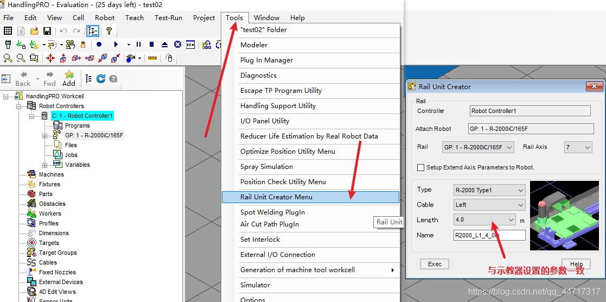Open the Tools menu
The image size is (606, 302).
234,17
